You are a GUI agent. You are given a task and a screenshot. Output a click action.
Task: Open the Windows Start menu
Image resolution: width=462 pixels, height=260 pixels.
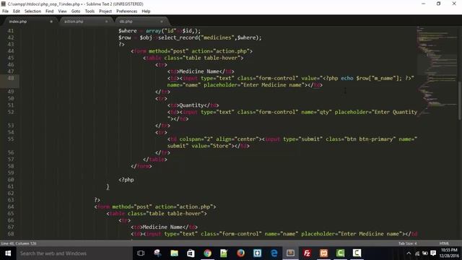[8, 253]
